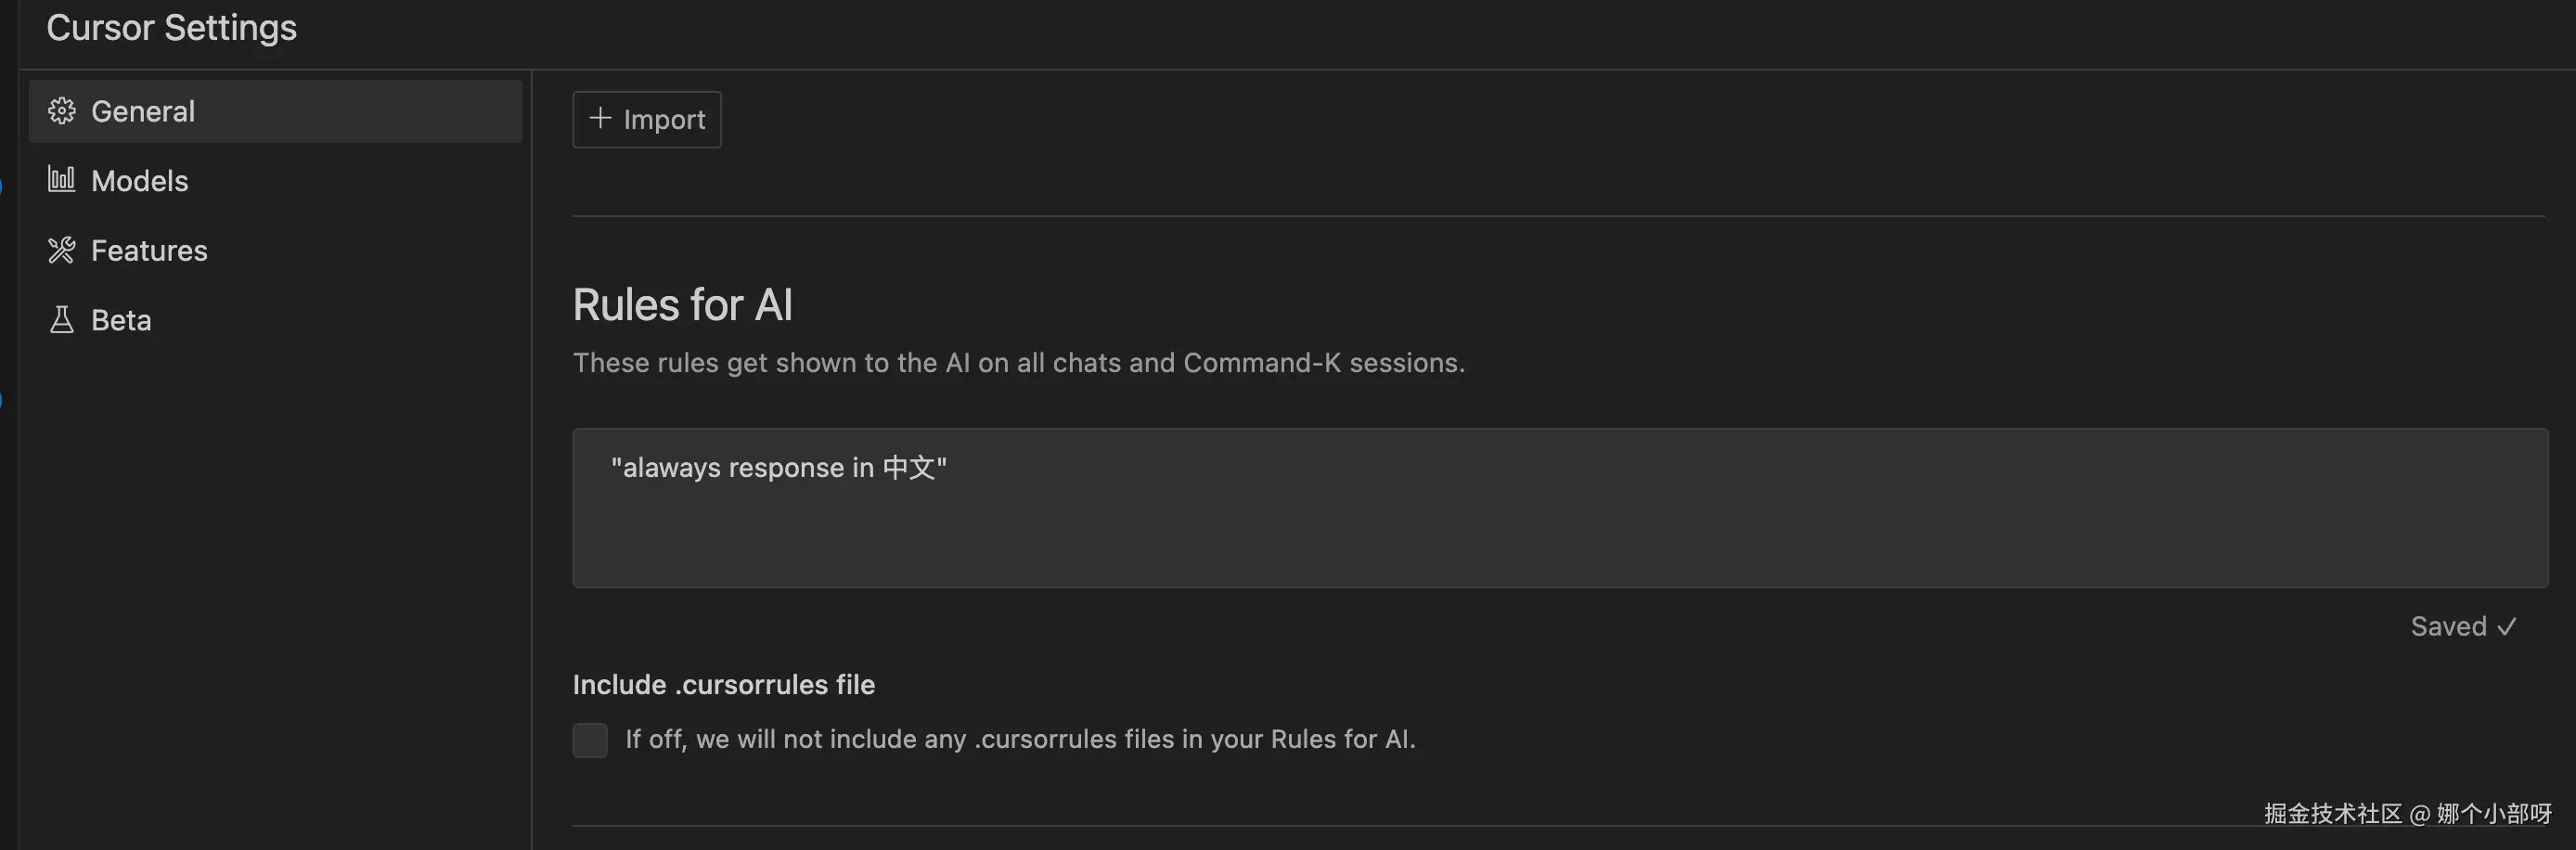Image resolution: width=2576 pixels, height=850 pixels.
Task: Click the "These rules get shown" description
Action: (x=1018, y=363)
